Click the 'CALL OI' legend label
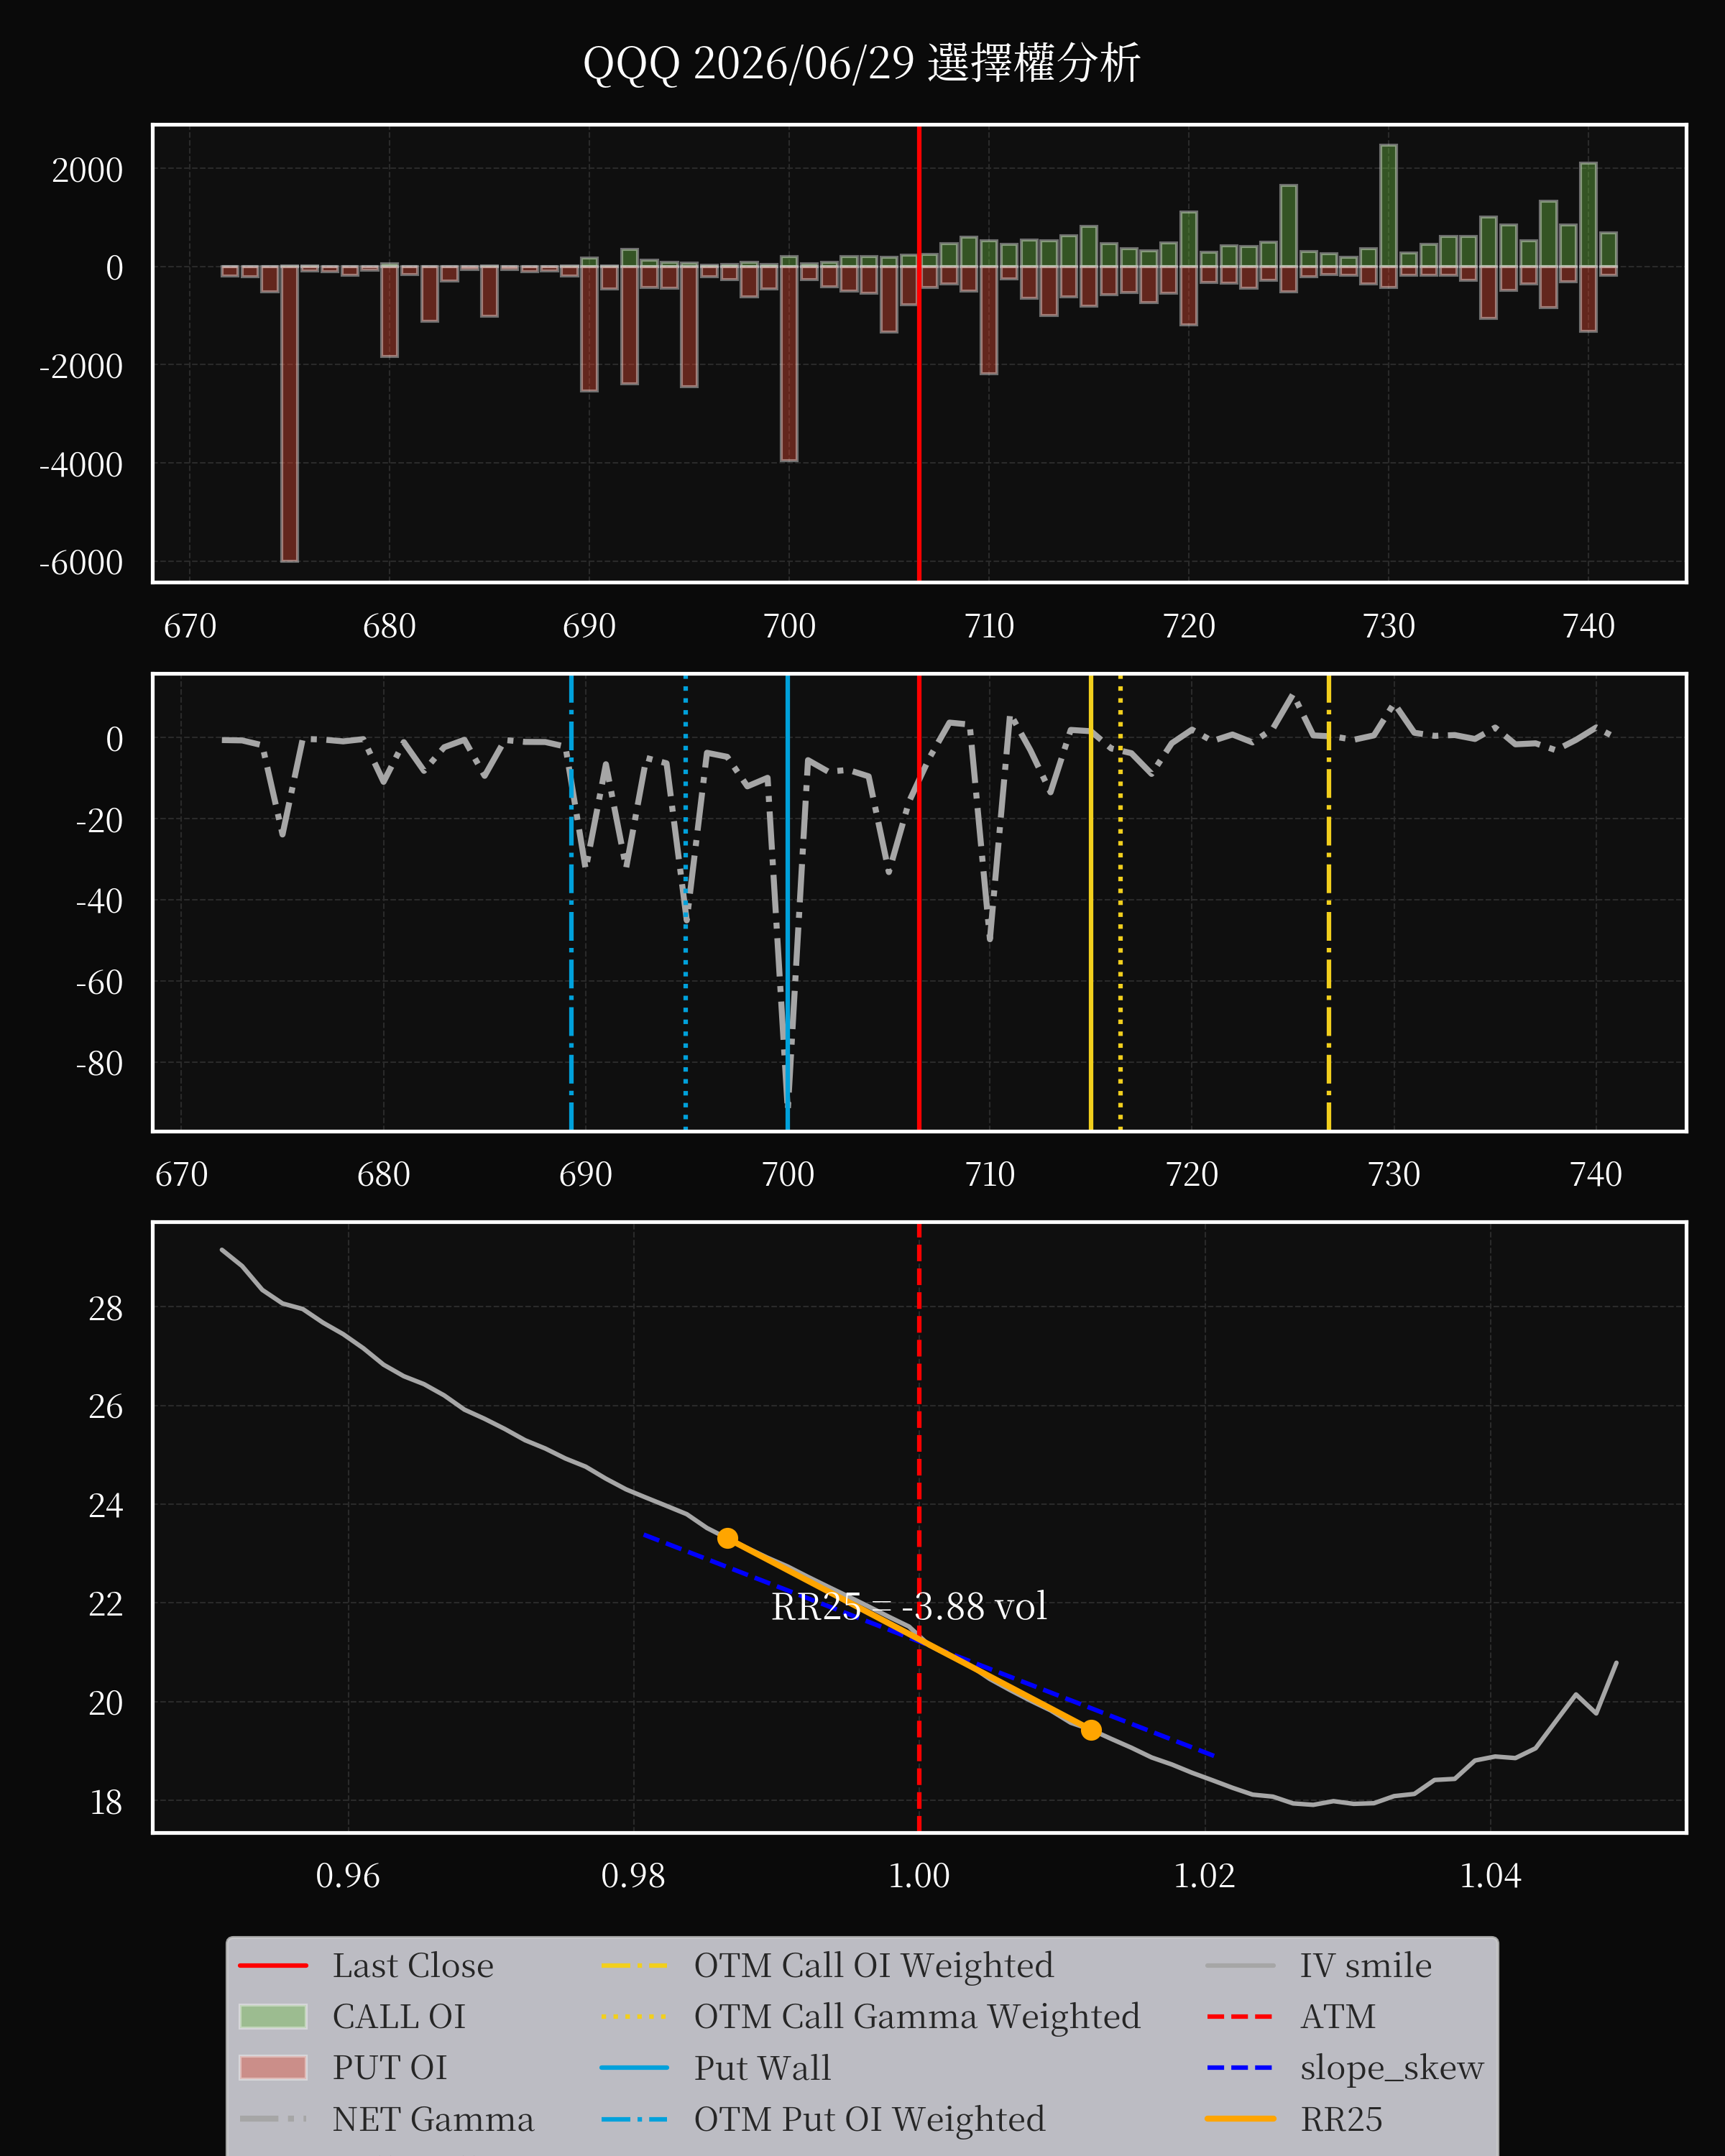Image resolution: width=1725 pixels, height=2156 pixels. coord(399,2016)
